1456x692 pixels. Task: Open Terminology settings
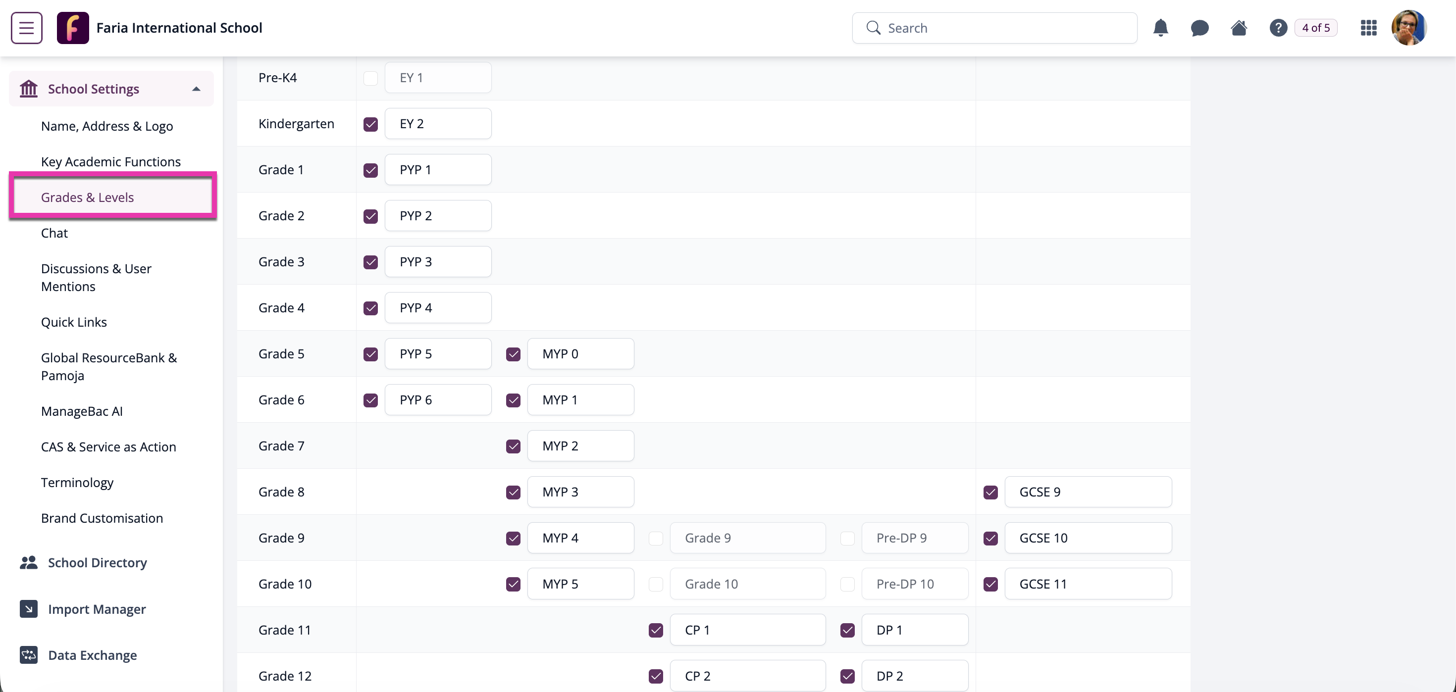coord(77,483)
